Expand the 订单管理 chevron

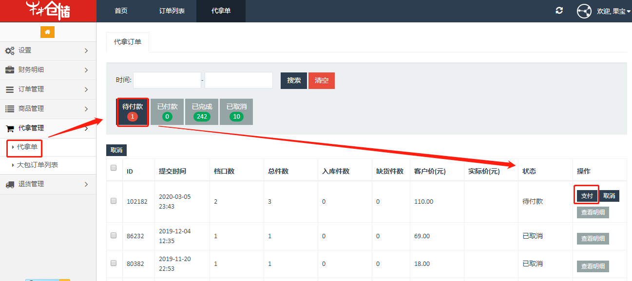click(86, 89)
